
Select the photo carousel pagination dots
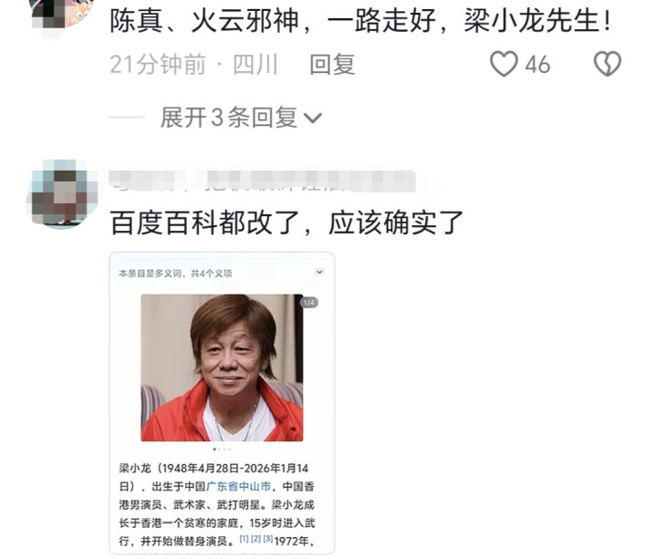(x=222, y=450)
